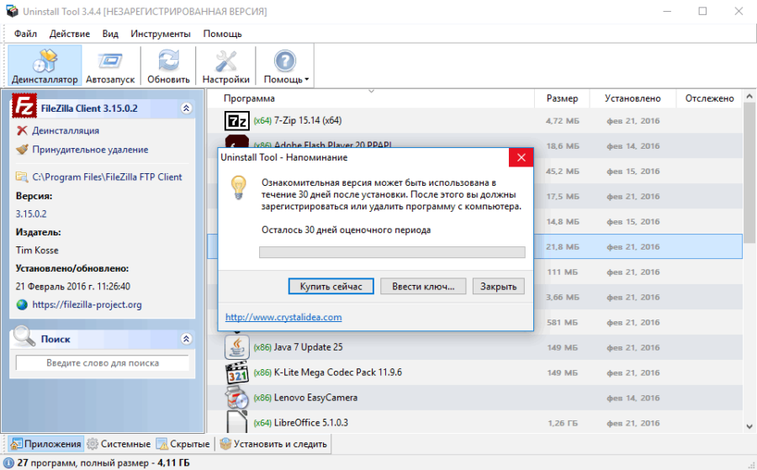Click the info icon in status bar

click(9, 462)
